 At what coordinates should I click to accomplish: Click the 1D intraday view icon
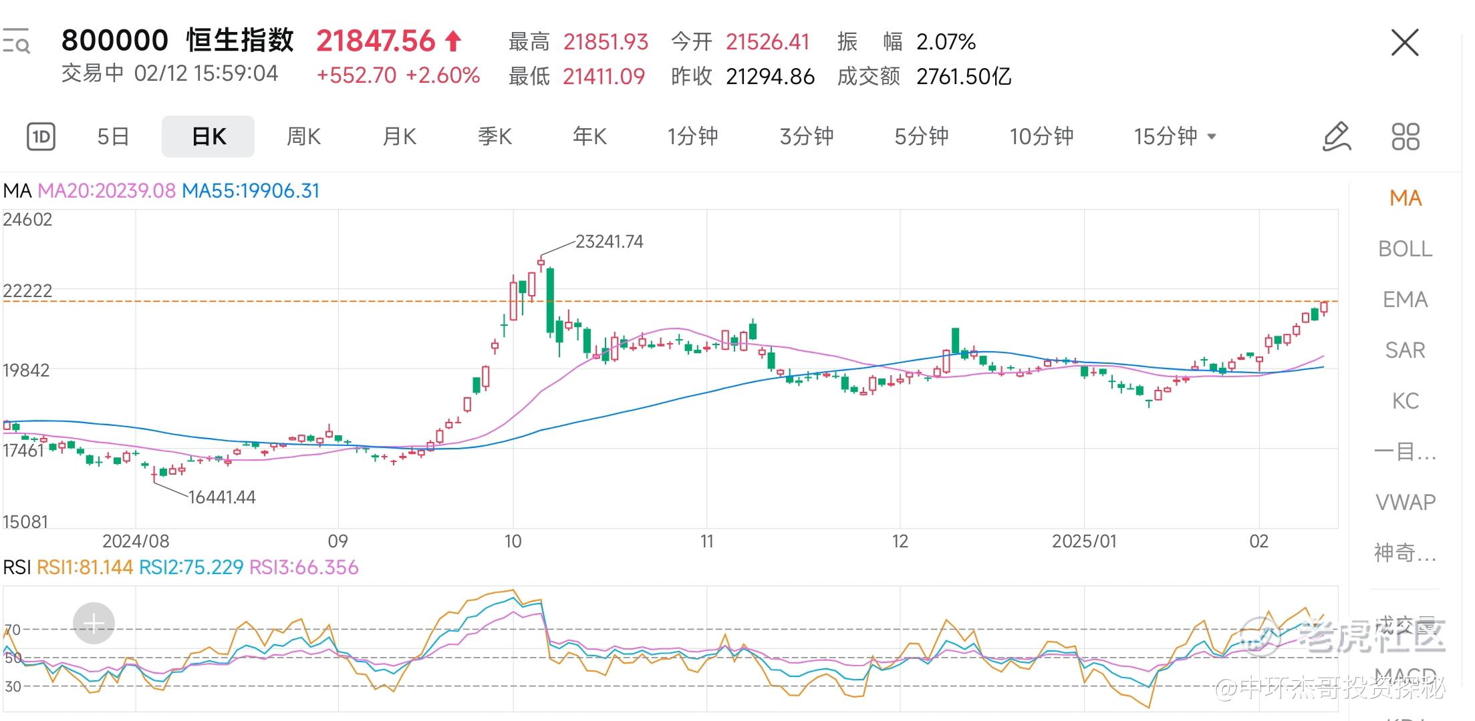41,137
